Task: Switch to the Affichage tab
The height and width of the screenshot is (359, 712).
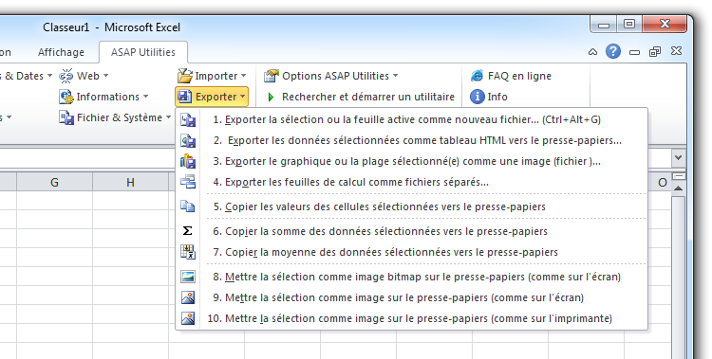Action: 61,52
